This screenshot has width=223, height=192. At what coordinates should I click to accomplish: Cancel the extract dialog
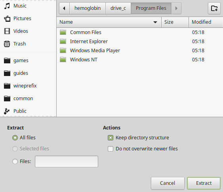(x=168, y=183)
